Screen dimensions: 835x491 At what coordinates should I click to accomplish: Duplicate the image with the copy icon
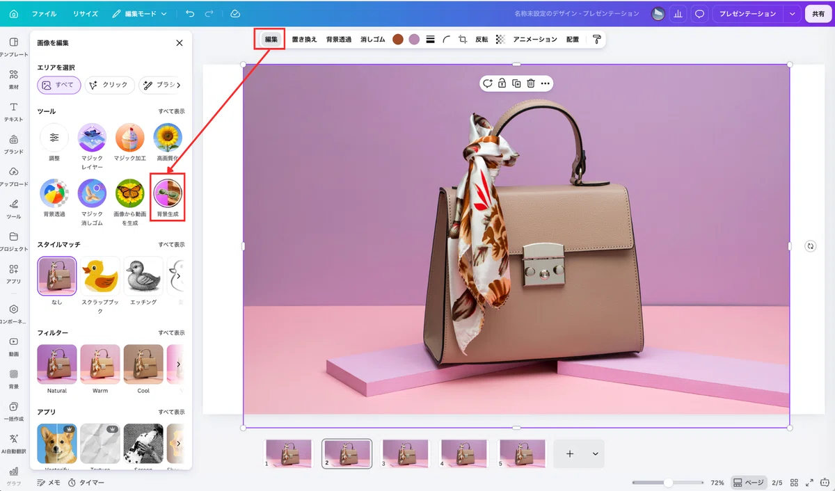pyautogui.click(x=516, y=83)
